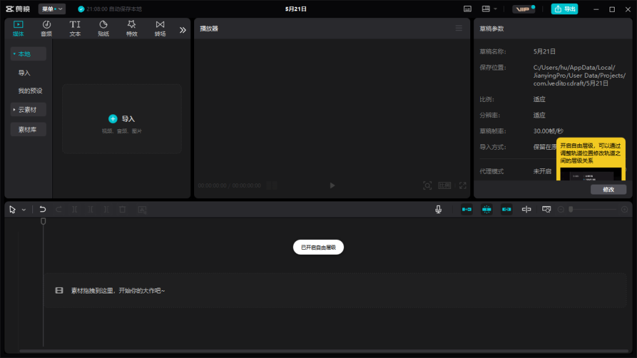Collapse the 本地 local section
The width and height of the screenshot is (637, 358).
[28, 53]
